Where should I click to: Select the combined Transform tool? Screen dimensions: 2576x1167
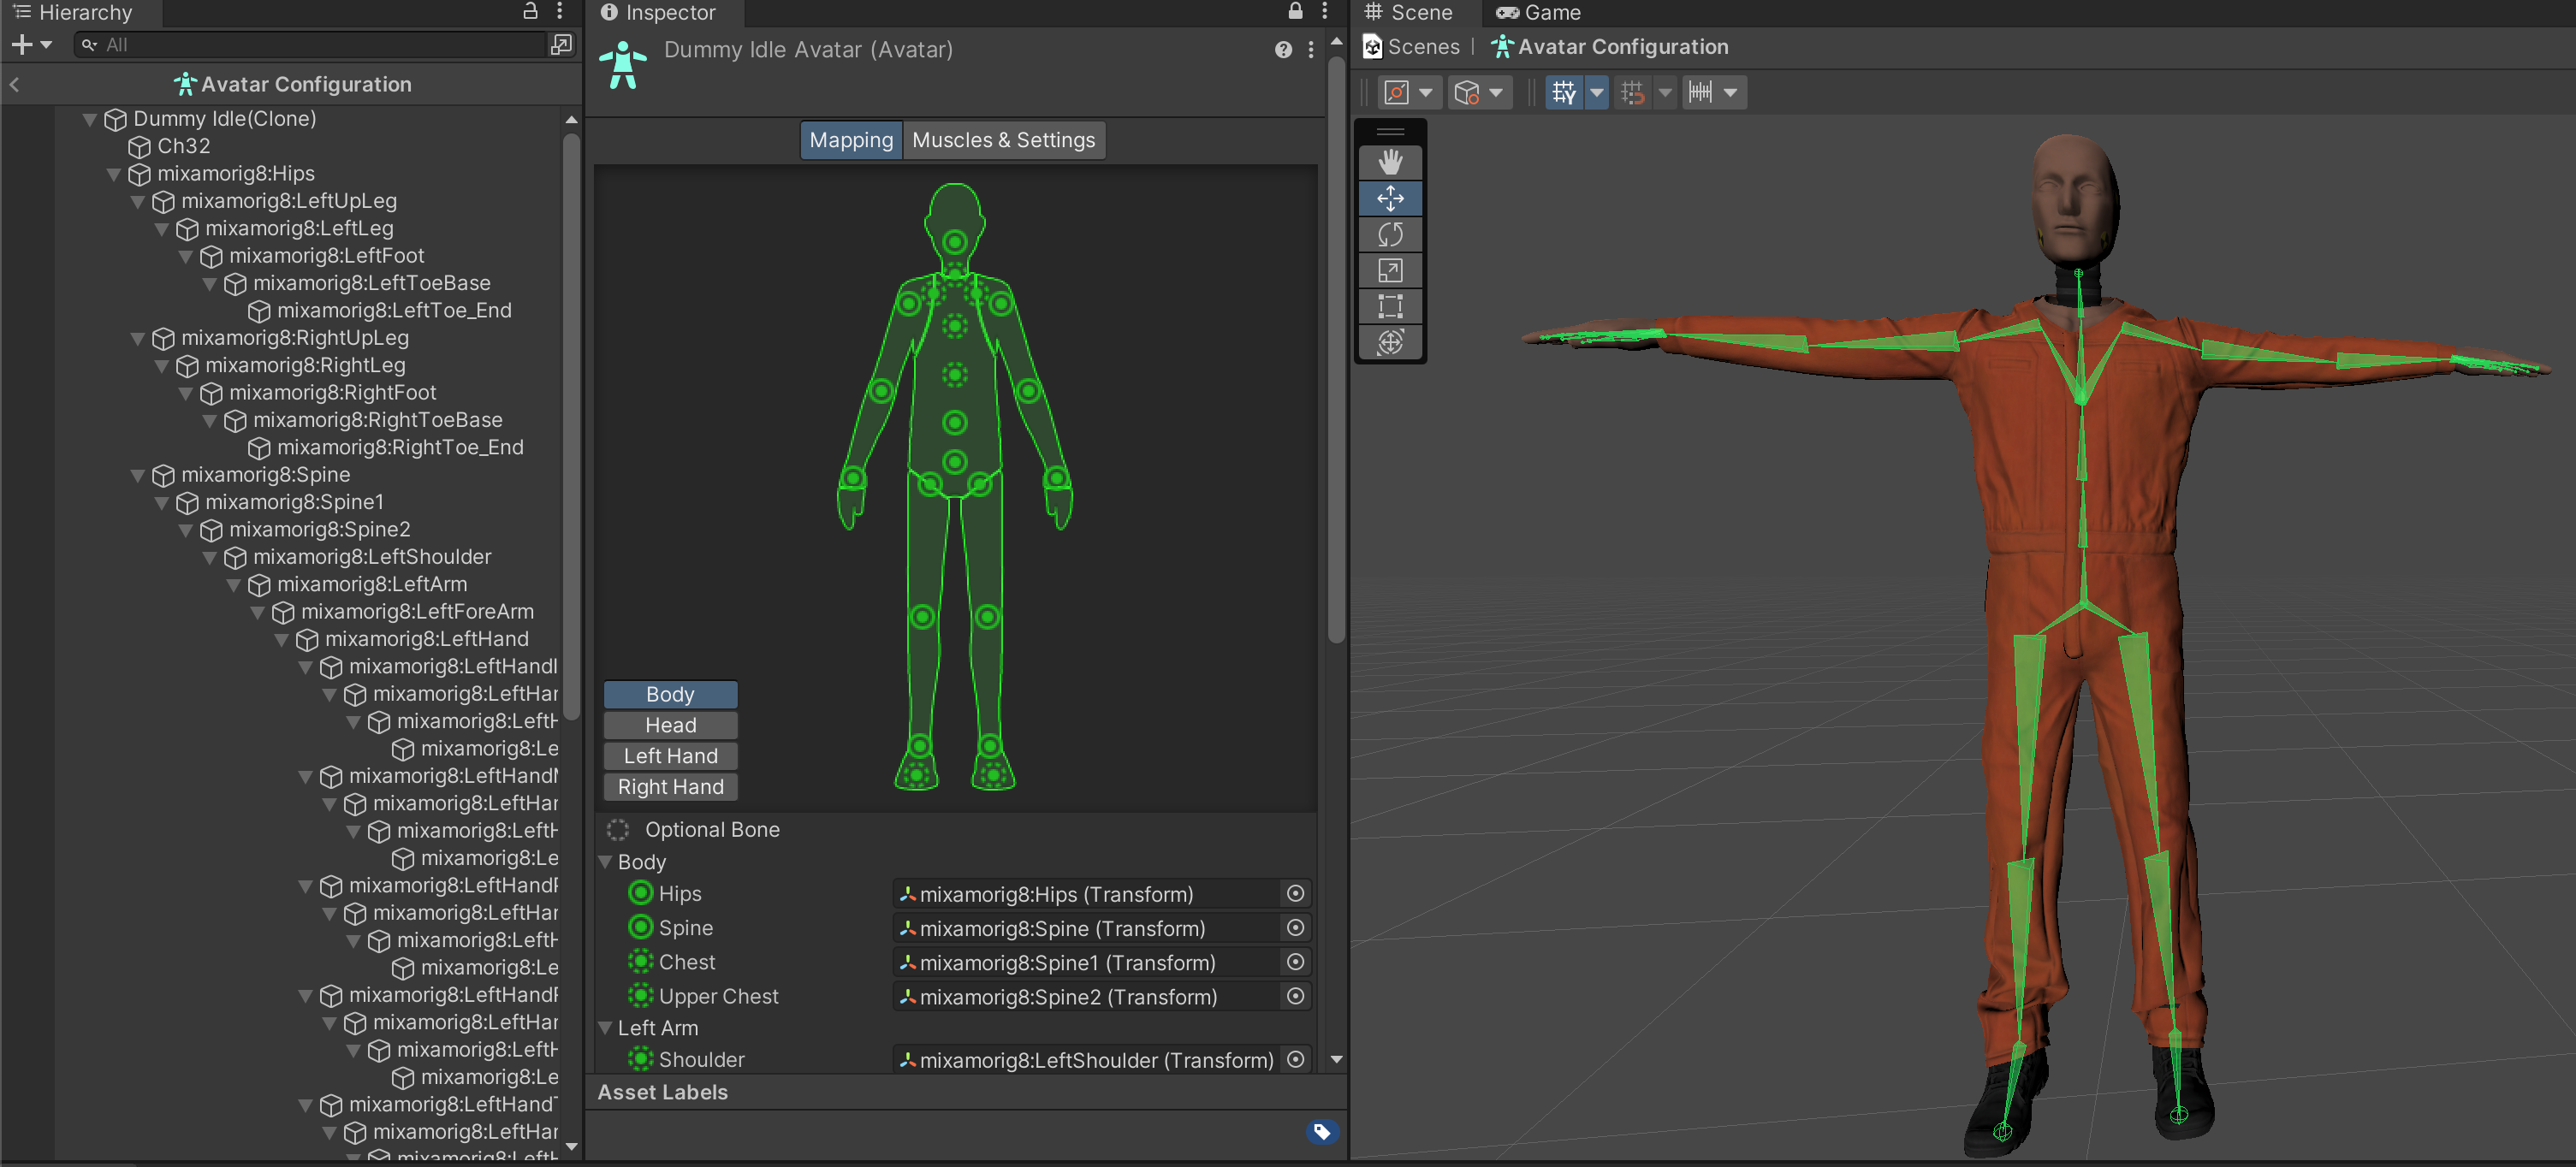click(x=1390, y=342)
